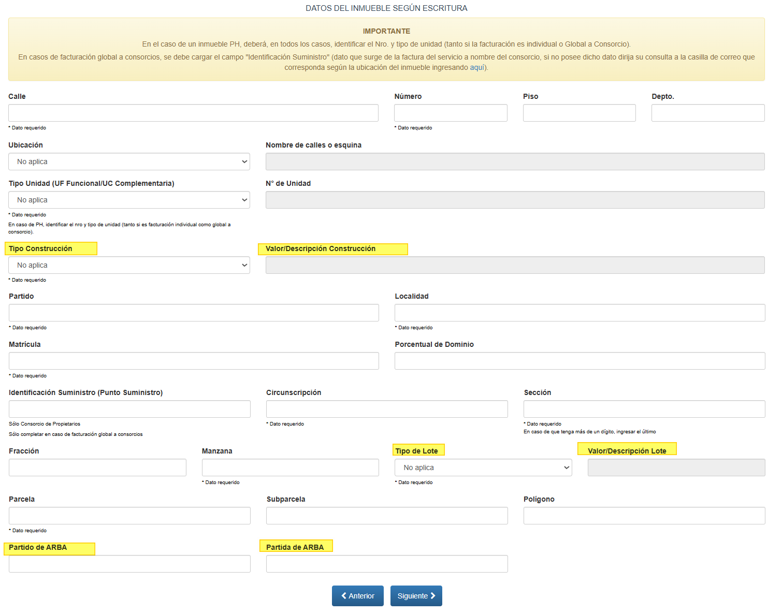
Task: Select the Depto. text box
Action: (707, 113)
